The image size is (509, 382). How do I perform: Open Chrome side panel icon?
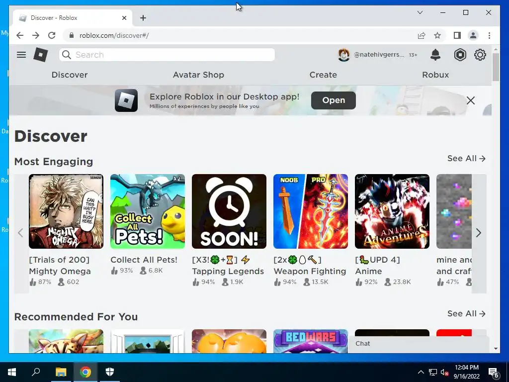click(457, 35)
